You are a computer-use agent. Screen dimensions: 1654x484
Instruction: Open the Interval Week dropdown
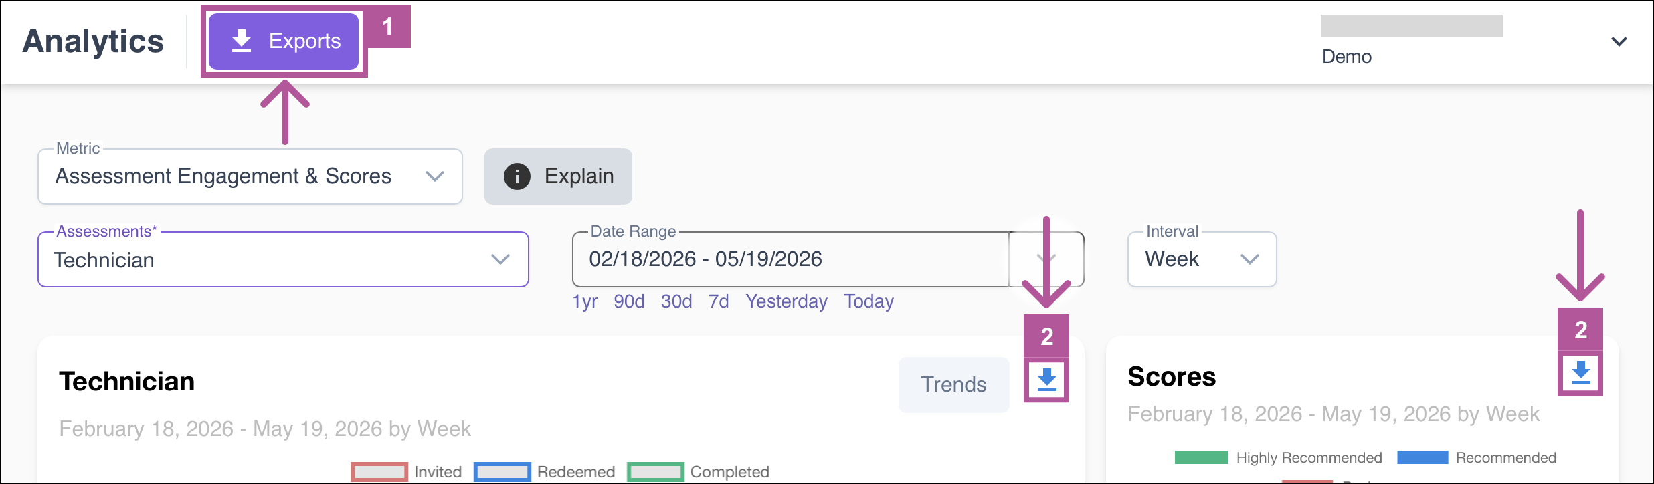(1202, 259)
